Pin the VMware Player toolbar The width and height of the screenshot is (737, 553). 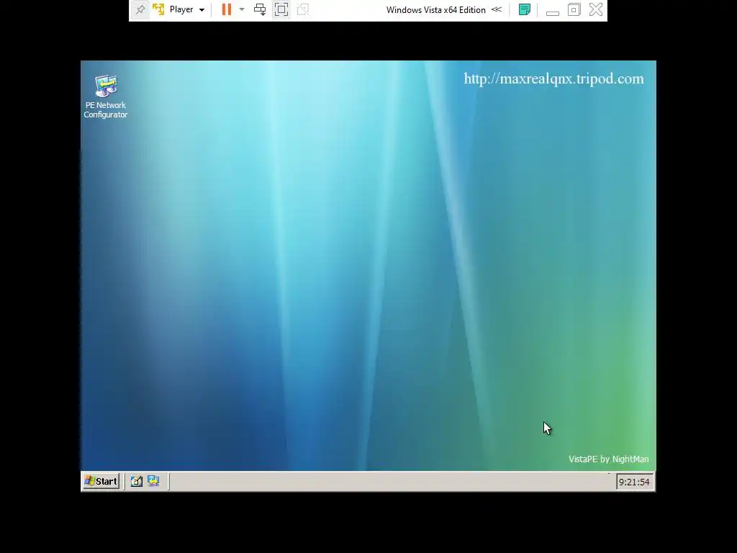(140, 9)
